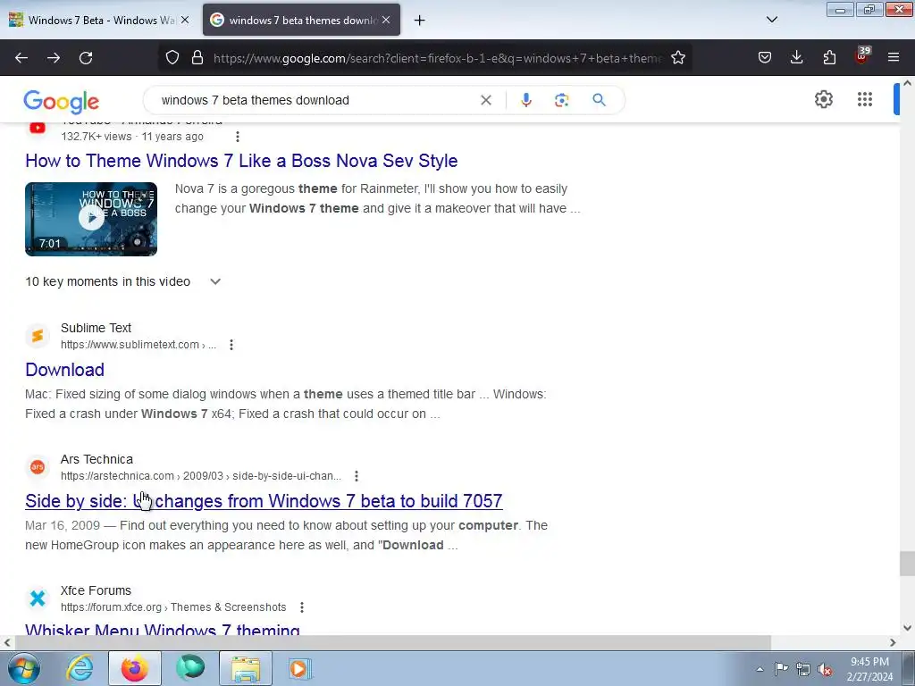
Task: Open the taskbar clock showing 9:45 PM
Action: tap(869, 669)
